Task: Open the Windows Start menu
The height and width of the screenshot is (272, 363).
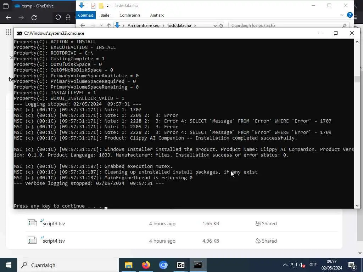Action: click(9, 265)
